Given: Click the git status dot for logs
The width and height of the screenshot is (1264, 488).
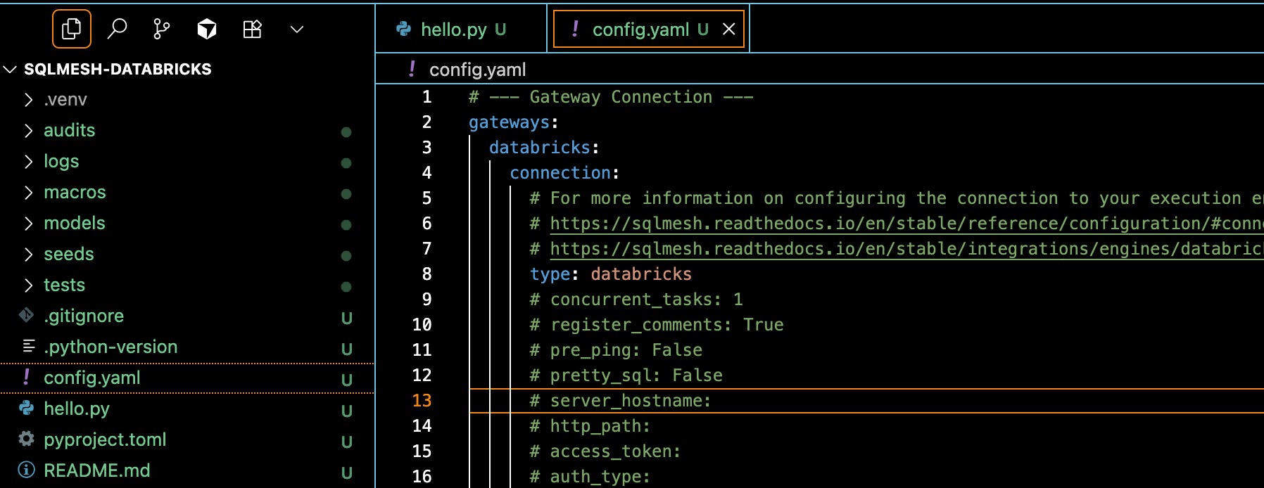Looking at the screenshot, I should click(x=346, y=162).
